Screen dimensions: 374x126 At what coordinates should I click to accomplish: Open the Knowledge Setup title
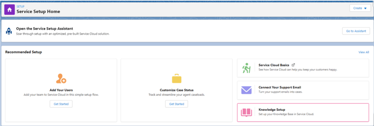[x=272, y=110]
